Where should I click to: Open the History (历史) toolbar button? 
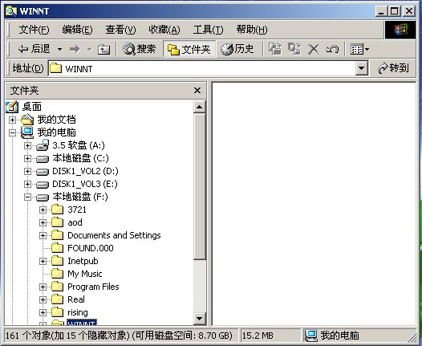pyautogui.click(x=237, y=49)
